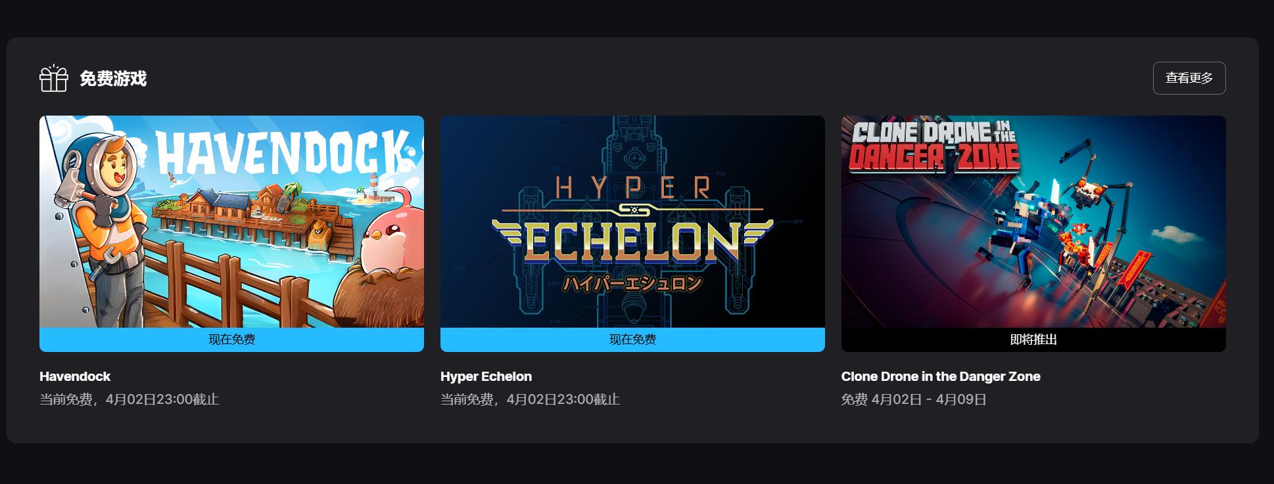Click Havendock's 当前免费 deadline text
The image size is (1274, 484).
coord(129,399)
